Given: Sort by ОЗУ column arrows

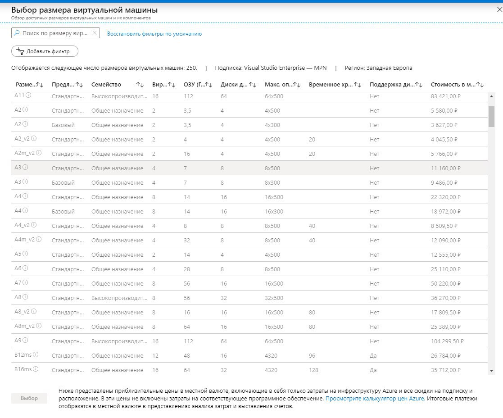Looking at the screenshot, I should [209, 85].
